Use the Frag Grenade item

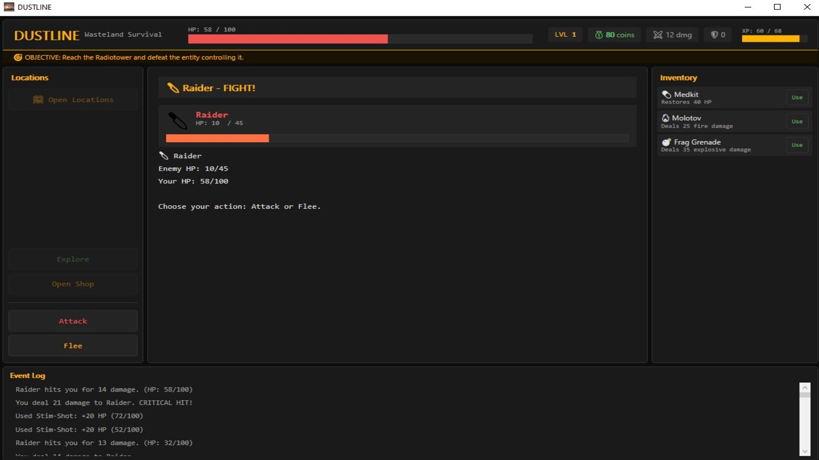click(x=796, y=145)
